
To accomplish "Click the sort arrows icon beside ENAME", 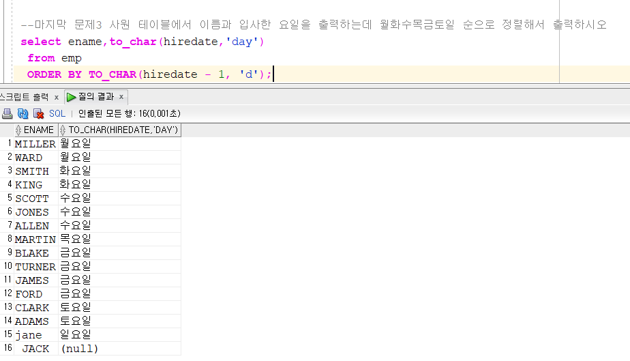I will 18,130.
